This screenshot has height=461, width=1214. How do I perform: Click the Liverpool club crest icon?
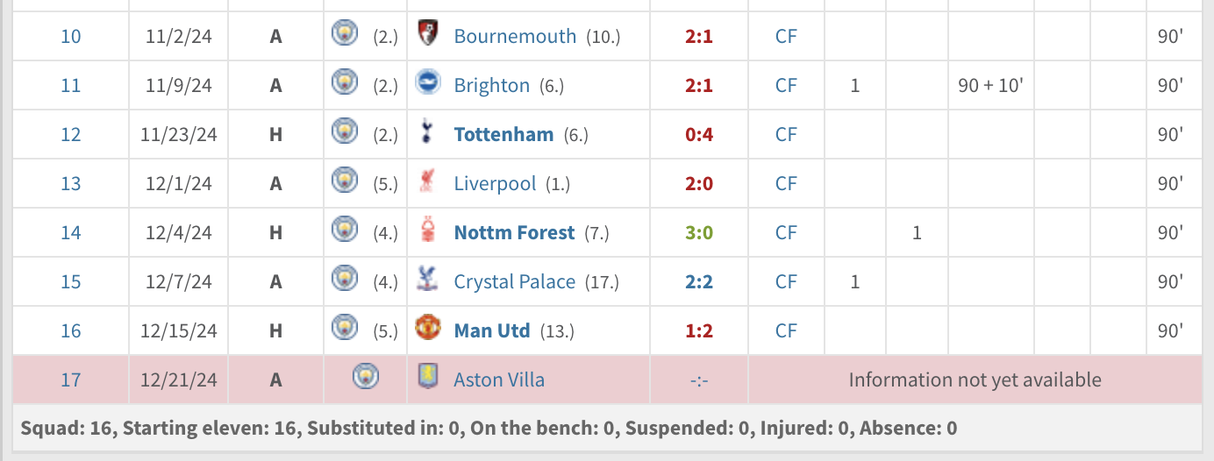428,182
